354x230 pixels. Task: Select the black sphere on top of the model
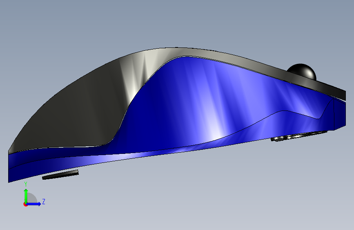pos(302,71)
